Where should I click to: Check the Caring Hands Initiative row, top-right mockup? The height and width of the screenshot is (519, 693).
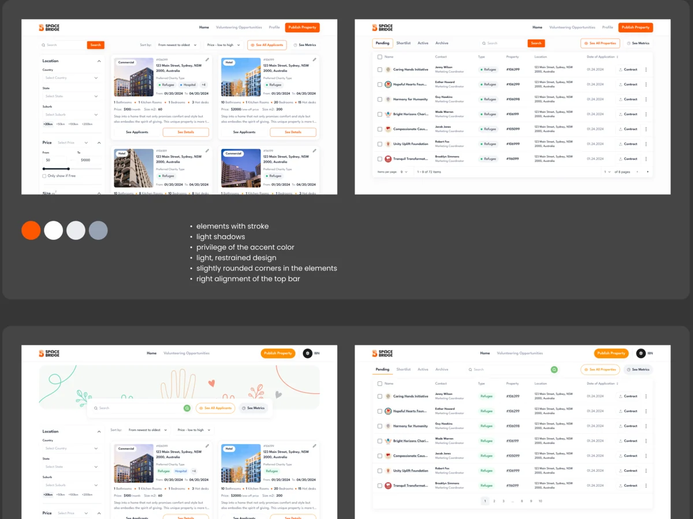pos(379,70)
